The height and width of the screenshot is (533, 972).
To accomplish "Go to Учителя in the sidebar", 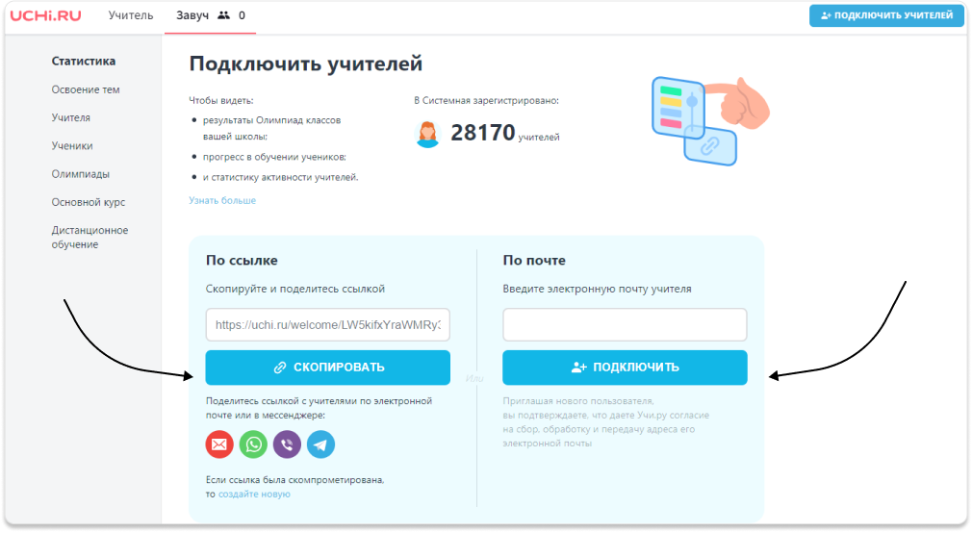I will click(70, 117).
